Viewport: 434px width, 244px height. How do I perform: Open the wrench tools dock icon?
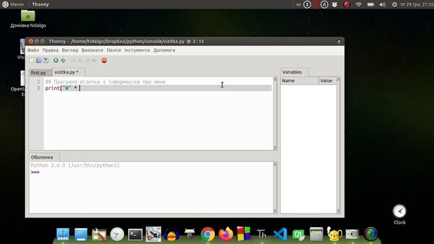[99, 235]
